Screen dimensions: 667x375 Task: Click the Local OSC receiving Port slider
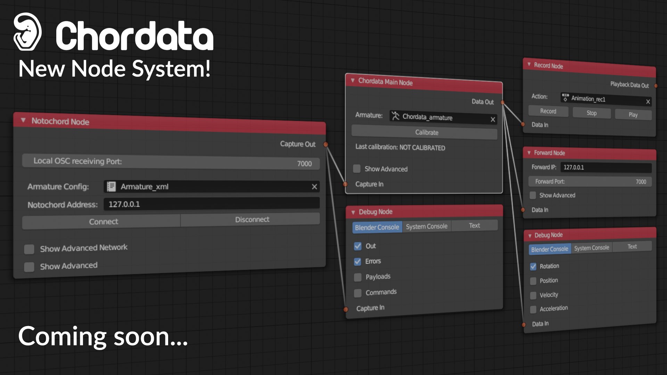pos(171,162)
